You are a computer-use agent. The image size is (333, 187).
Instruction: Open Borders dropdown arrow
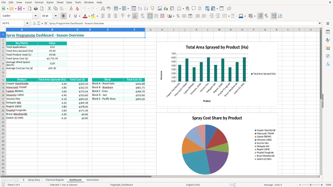pos(229,16)
